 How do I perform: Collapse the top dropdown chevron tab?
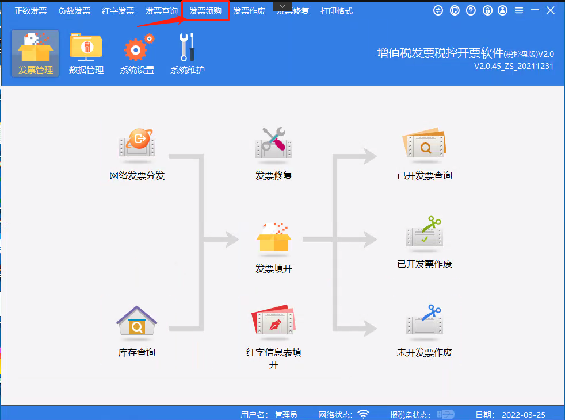click(282, 6)
